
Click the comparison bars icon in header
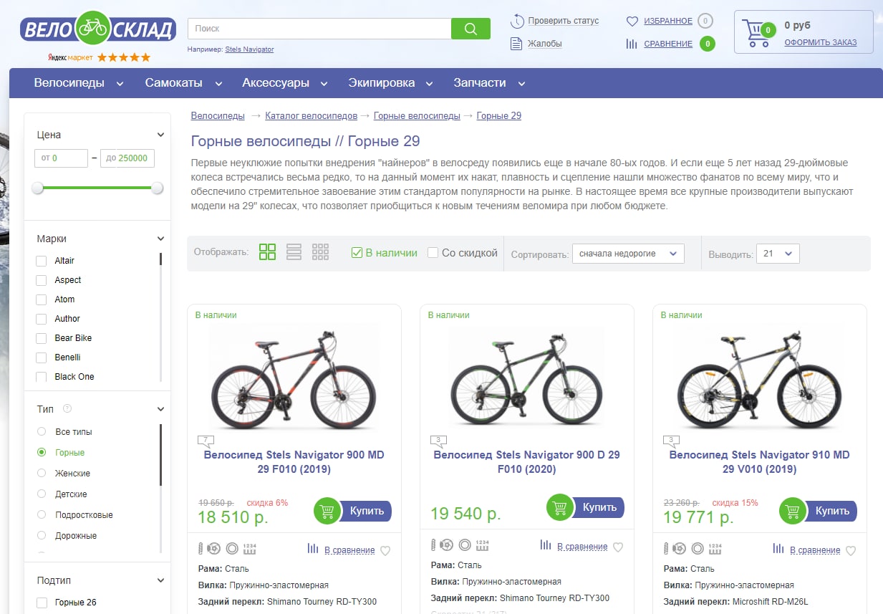coord(632,44)
